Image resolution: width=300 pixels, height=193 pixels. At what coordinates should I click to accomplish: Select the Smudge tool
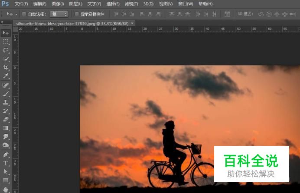pyautogui.click(x=6, y=136)
